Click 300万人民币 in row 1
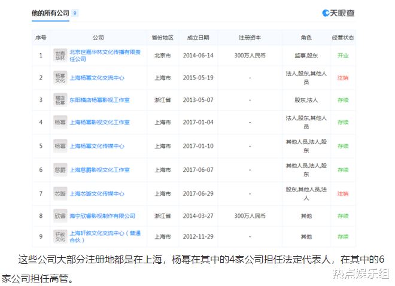395x286 pixels. point(250,56)
